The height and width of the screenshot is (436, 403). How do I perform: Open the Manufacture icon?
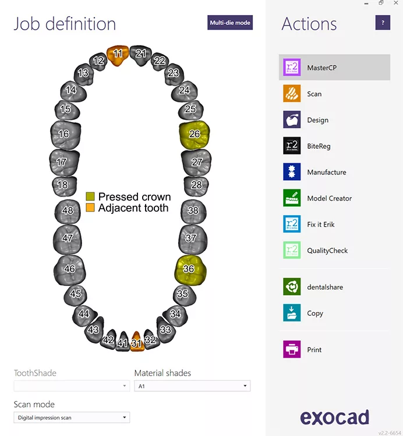pos(292,172)
